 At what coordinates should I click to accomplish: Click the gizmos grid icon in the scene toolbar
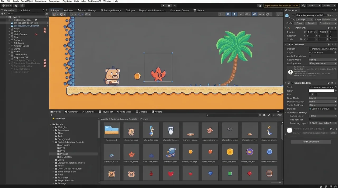[x=278, y=14]
